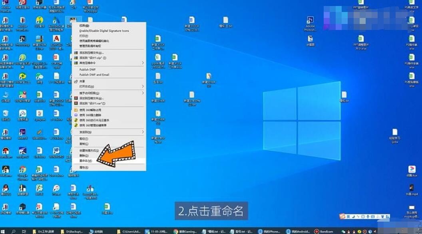Select the iTunes desktop icon
Viewport: 422px width, 234px height.
click(x=56, y=190)
